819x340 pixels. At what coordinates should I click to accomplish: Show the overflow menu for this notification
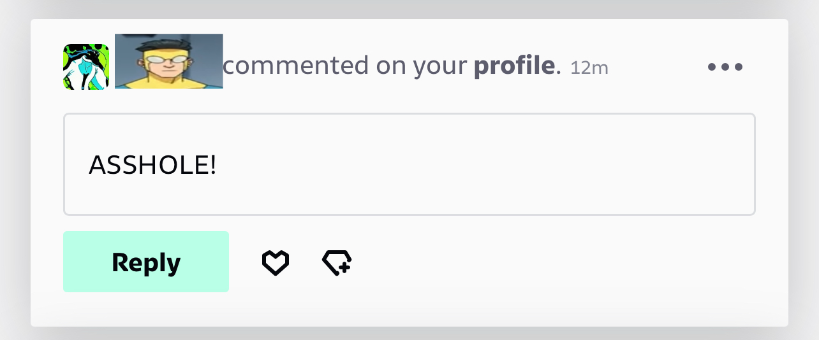pos(725,67)
